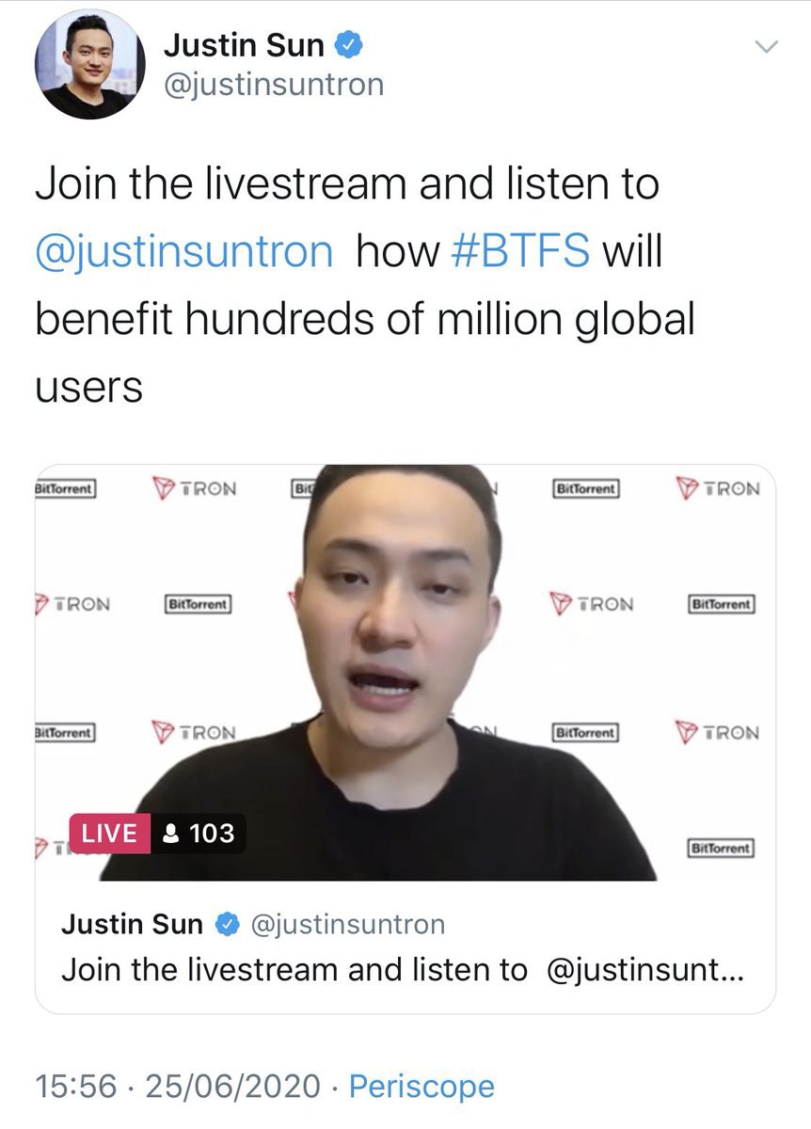Tap the 15:56 · 25/06/2020 timestamp
The height and width of the screenshot is (1129, 811).
coord(178,1087)
